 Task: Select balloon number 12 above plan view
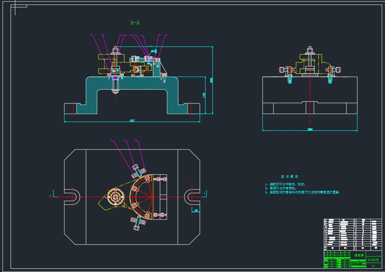pyautogui.click(x=136, y=140)
